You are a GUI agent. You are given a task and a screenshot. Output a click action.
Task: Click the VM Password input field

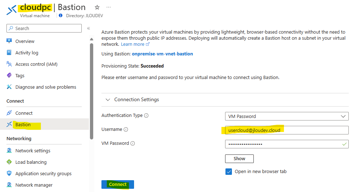287,144
